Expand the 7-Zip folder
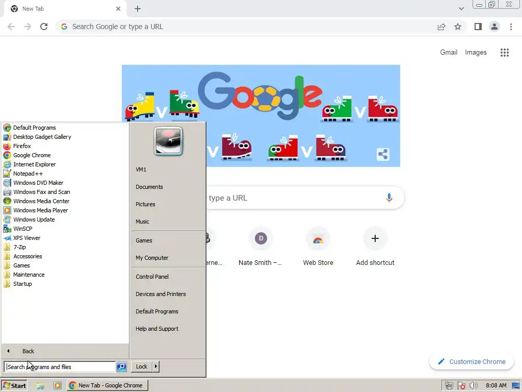 click(19, 247)
